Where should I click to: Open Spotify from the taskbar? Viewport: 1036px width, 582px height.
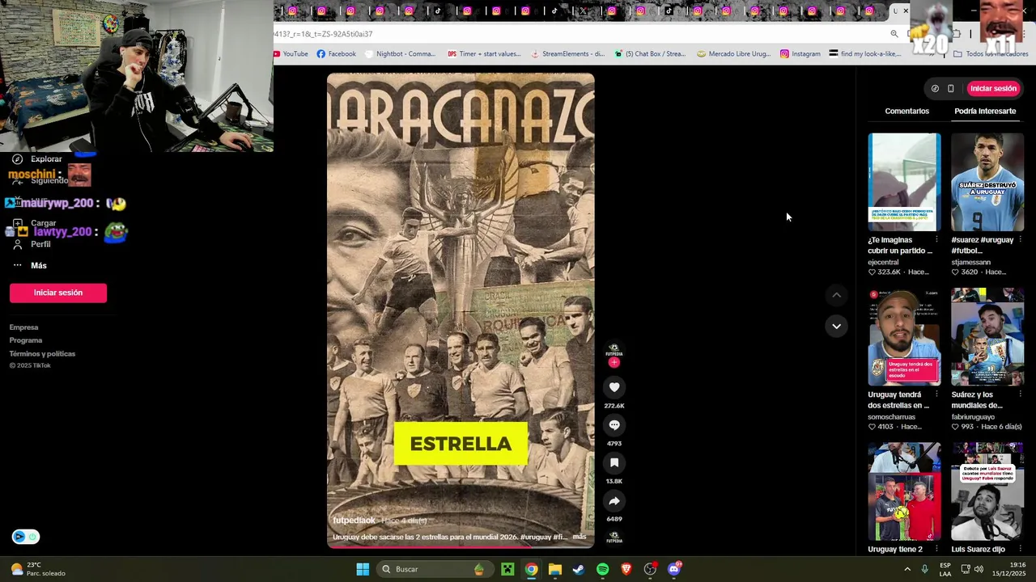602,569
